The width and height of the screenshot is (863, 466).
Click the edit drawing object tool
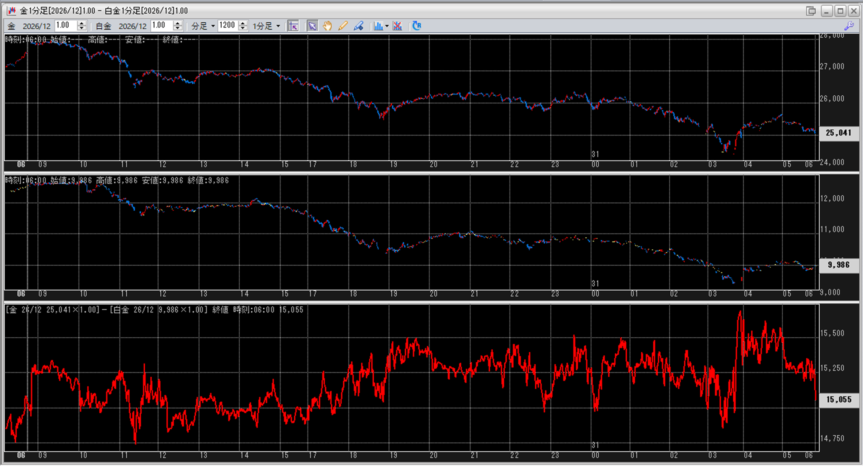(x=358, y=26)
